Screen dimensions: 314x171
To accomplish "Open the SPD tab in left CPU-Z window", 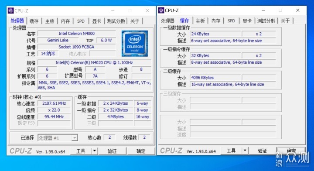I will point(81,21).
